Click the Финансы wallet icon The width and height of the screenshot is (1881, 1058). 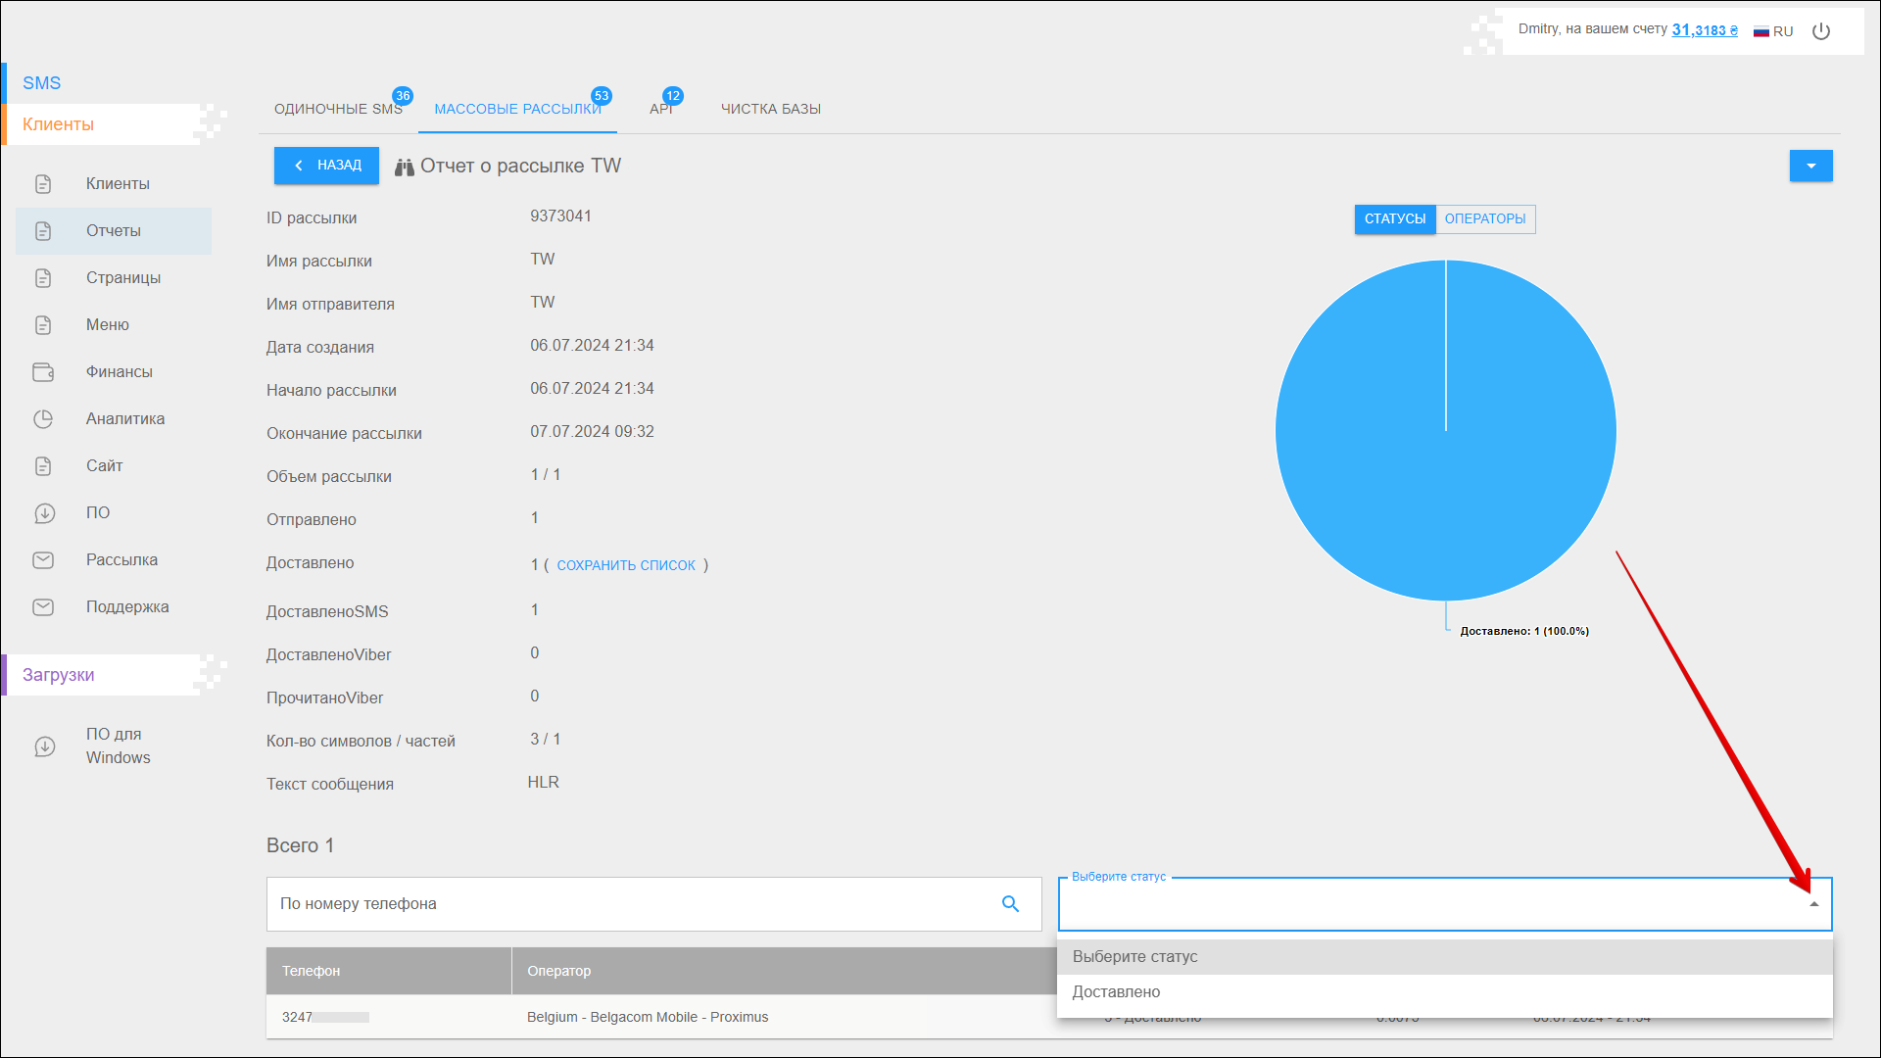point(43,372)
